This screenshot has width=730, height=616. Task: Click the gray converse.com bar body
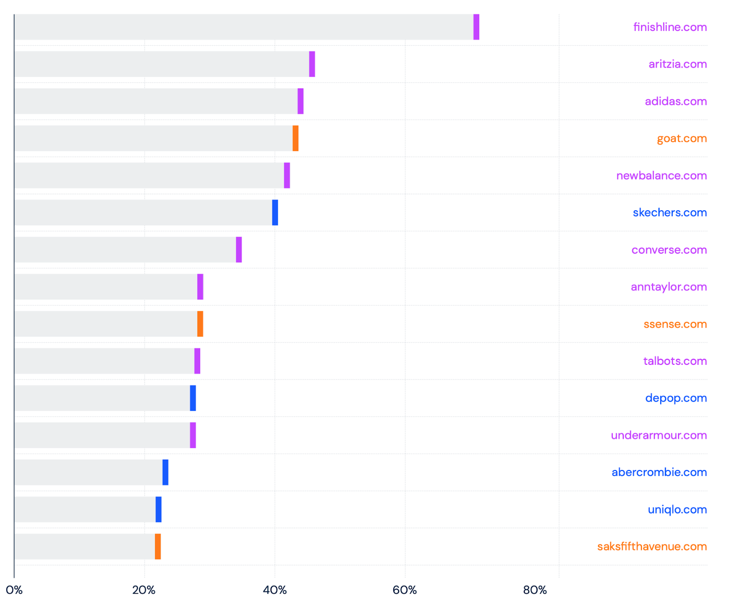125,250
